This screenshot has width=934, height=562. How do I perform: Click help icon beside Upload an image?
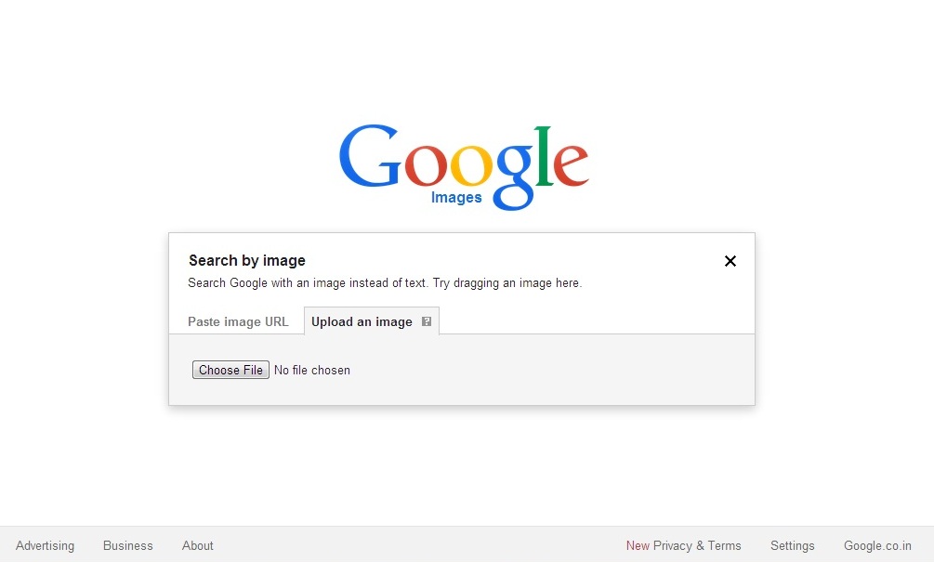(427, 321)
